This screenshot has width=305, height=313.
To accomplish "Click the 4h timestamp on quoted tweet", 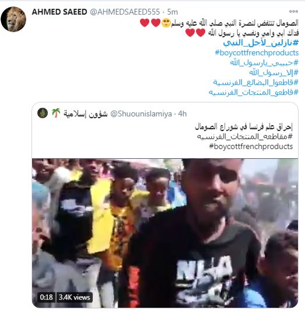I will tap(183, 114).
